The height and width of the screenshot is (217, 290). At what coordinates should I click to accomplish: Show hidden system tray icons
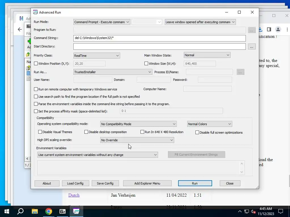pos(240,211)
